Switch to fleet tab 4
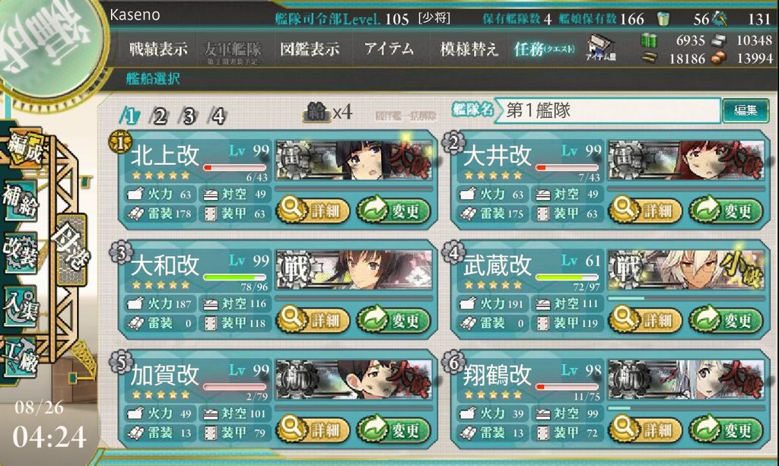 tap(218, 116)
